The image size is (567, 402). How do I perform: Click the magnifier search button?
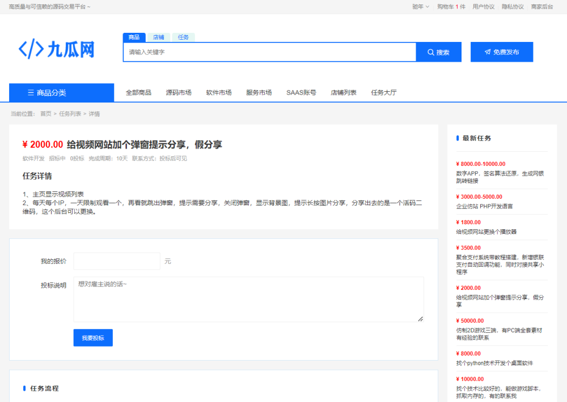pos(439,52)
